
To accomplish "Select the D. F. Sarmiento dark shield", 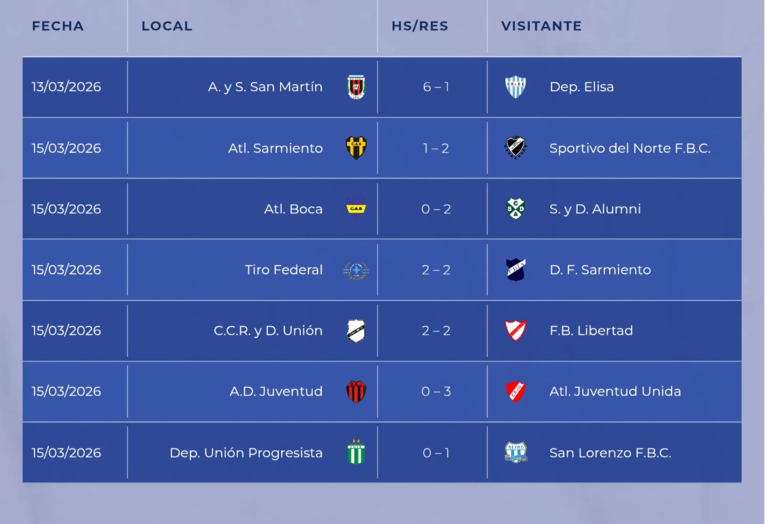I will pyautogui.click(x=515, y=270).
